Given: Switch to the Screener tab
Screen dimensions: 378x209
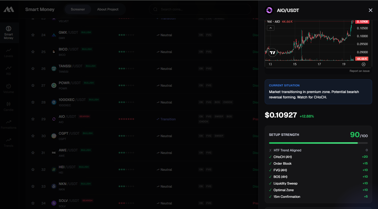Looking at the screenshot, I should [78, 9].
